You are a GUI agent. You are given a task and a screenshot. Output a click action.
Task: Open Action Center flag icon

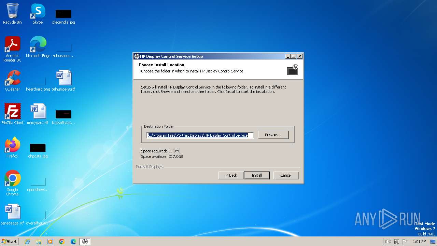405,242
